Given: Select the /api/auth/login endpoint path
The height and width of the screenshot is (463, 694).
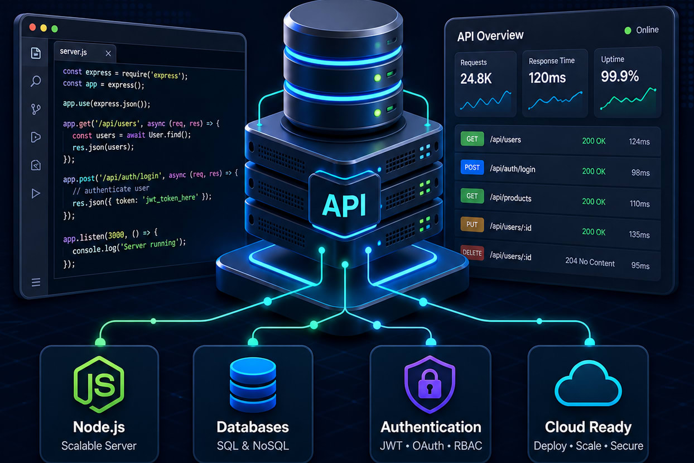Looking at the screenshot, I should pos(512,169).
